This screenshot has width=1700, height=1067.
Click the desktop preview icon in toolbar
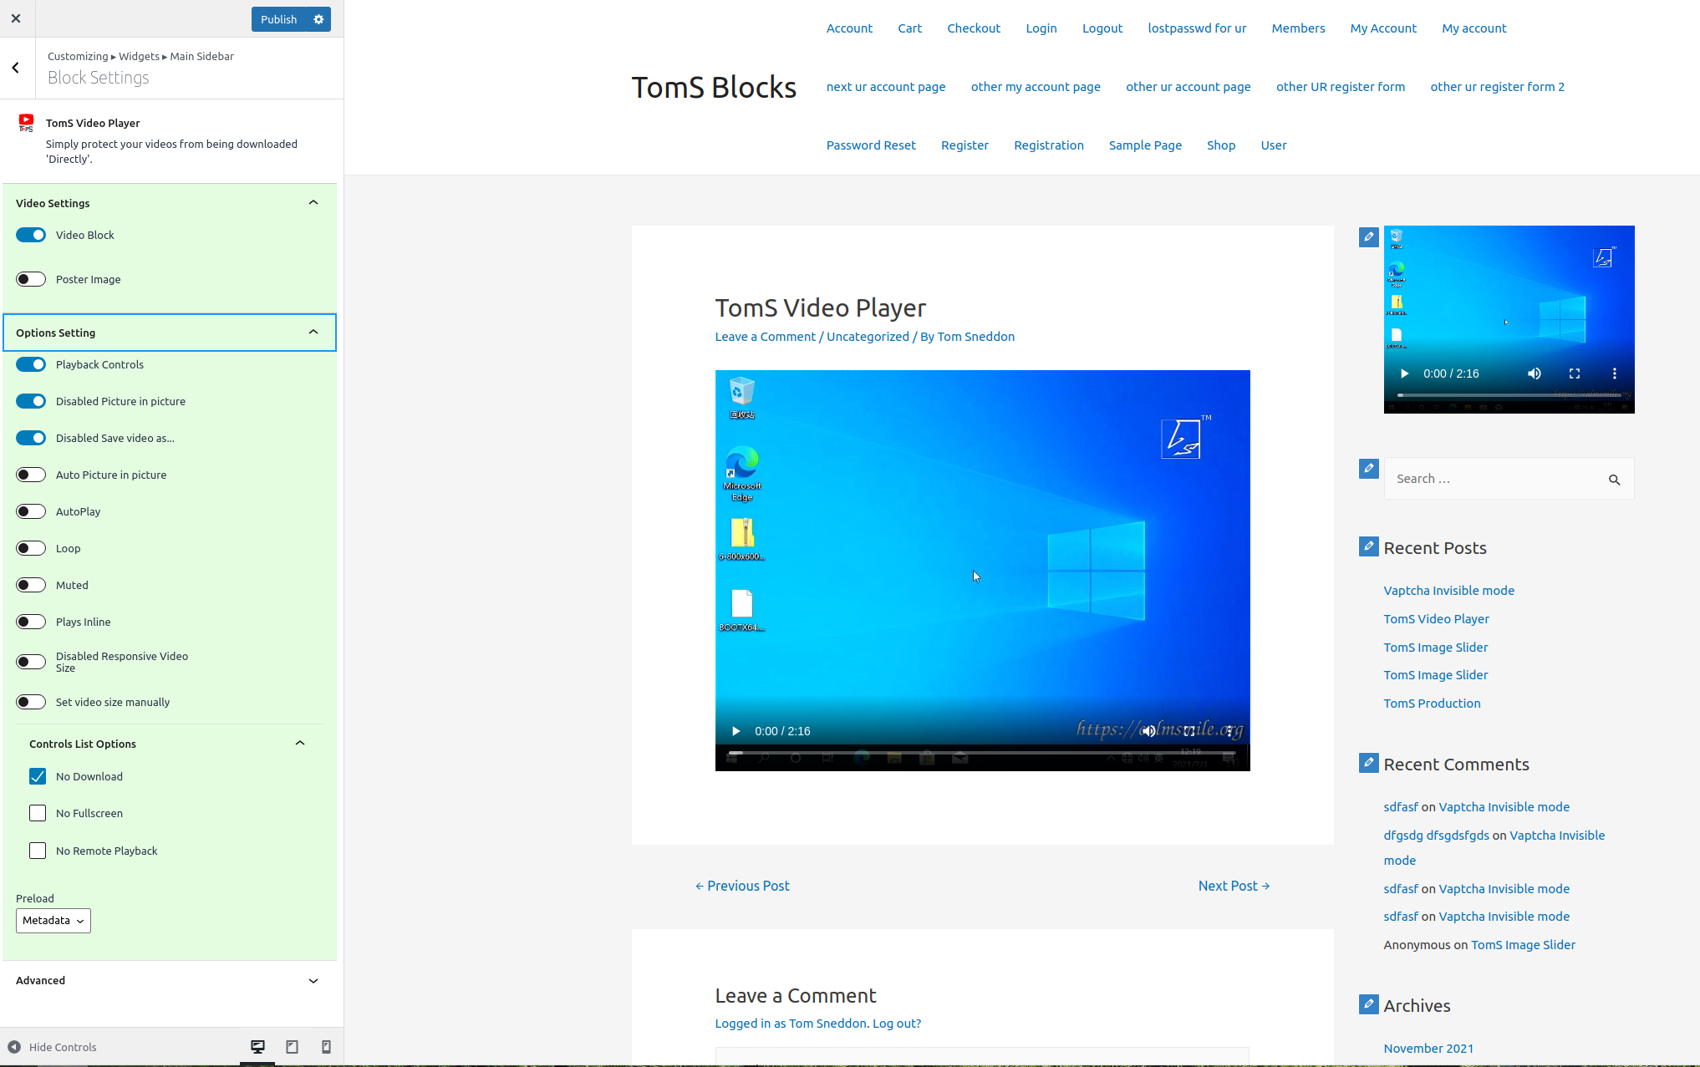(257, 1047)
